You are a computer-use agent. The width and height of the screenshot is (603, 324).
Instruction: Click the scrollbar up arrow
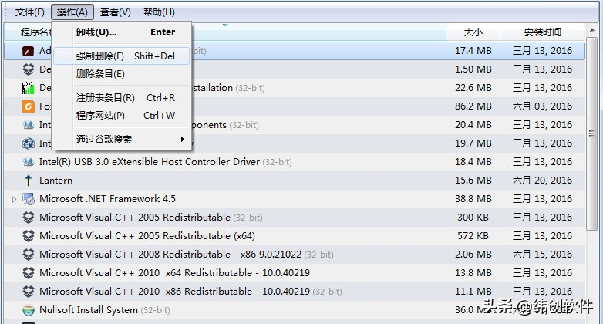[591, 30]
